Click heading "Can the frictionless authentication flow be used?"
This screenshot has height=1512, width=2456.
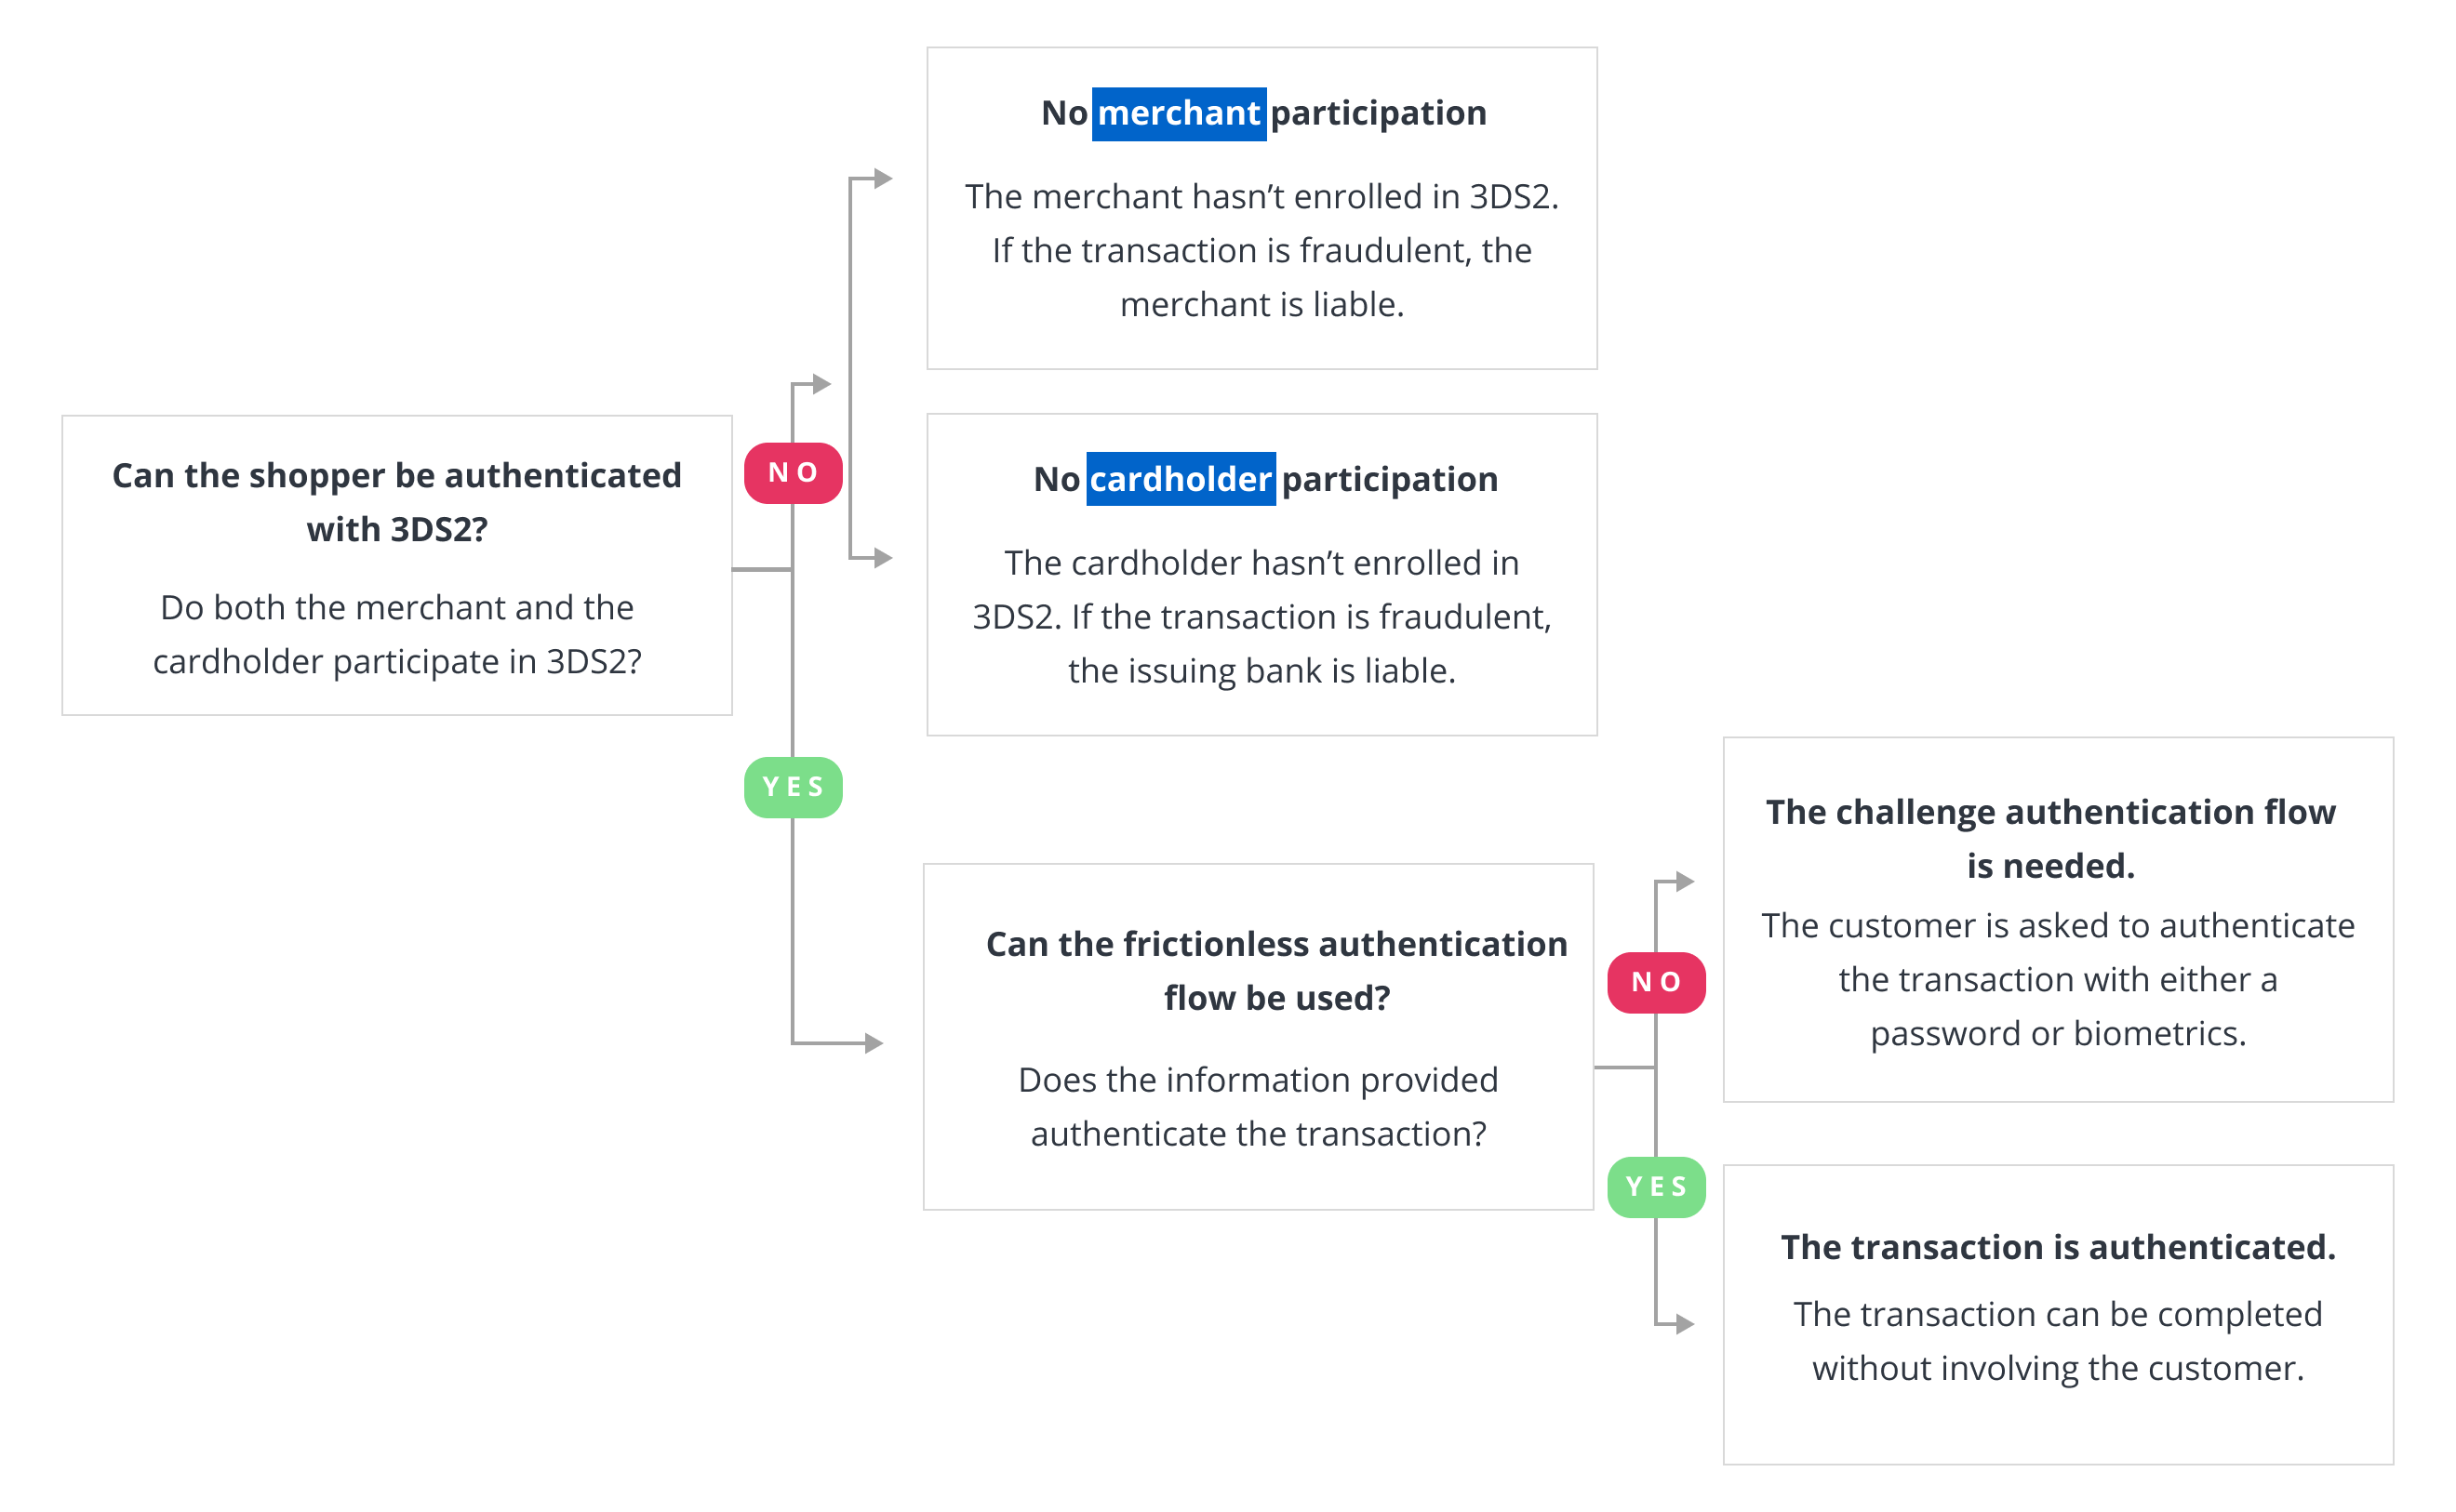[x=1275, y=970]
